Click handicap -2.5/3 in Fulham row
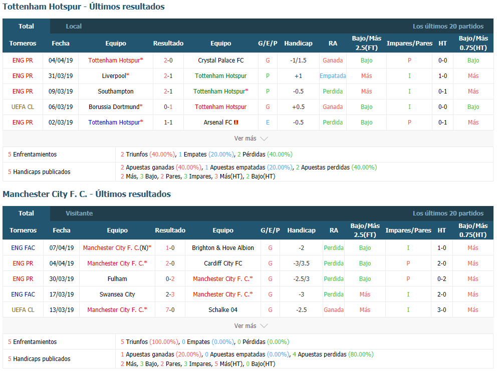The width and height of the screenshot is (497, 371). 301,279
